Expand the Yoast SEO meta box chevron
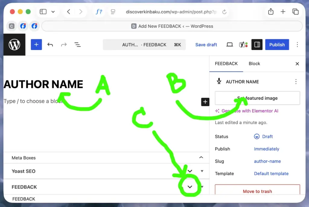 coord(190,171)
